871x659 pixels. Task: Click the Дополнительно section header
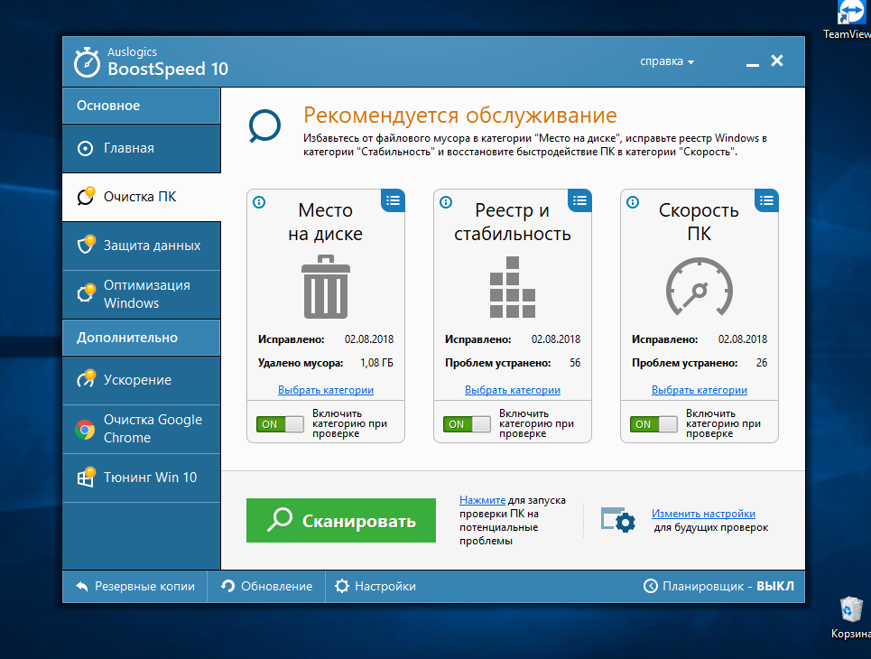tap(142, 338)
